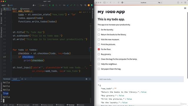Viewport: 188px width, 106px height.
Task: Hide the terminal panel with minus icon
Action: tap(90, 79)
